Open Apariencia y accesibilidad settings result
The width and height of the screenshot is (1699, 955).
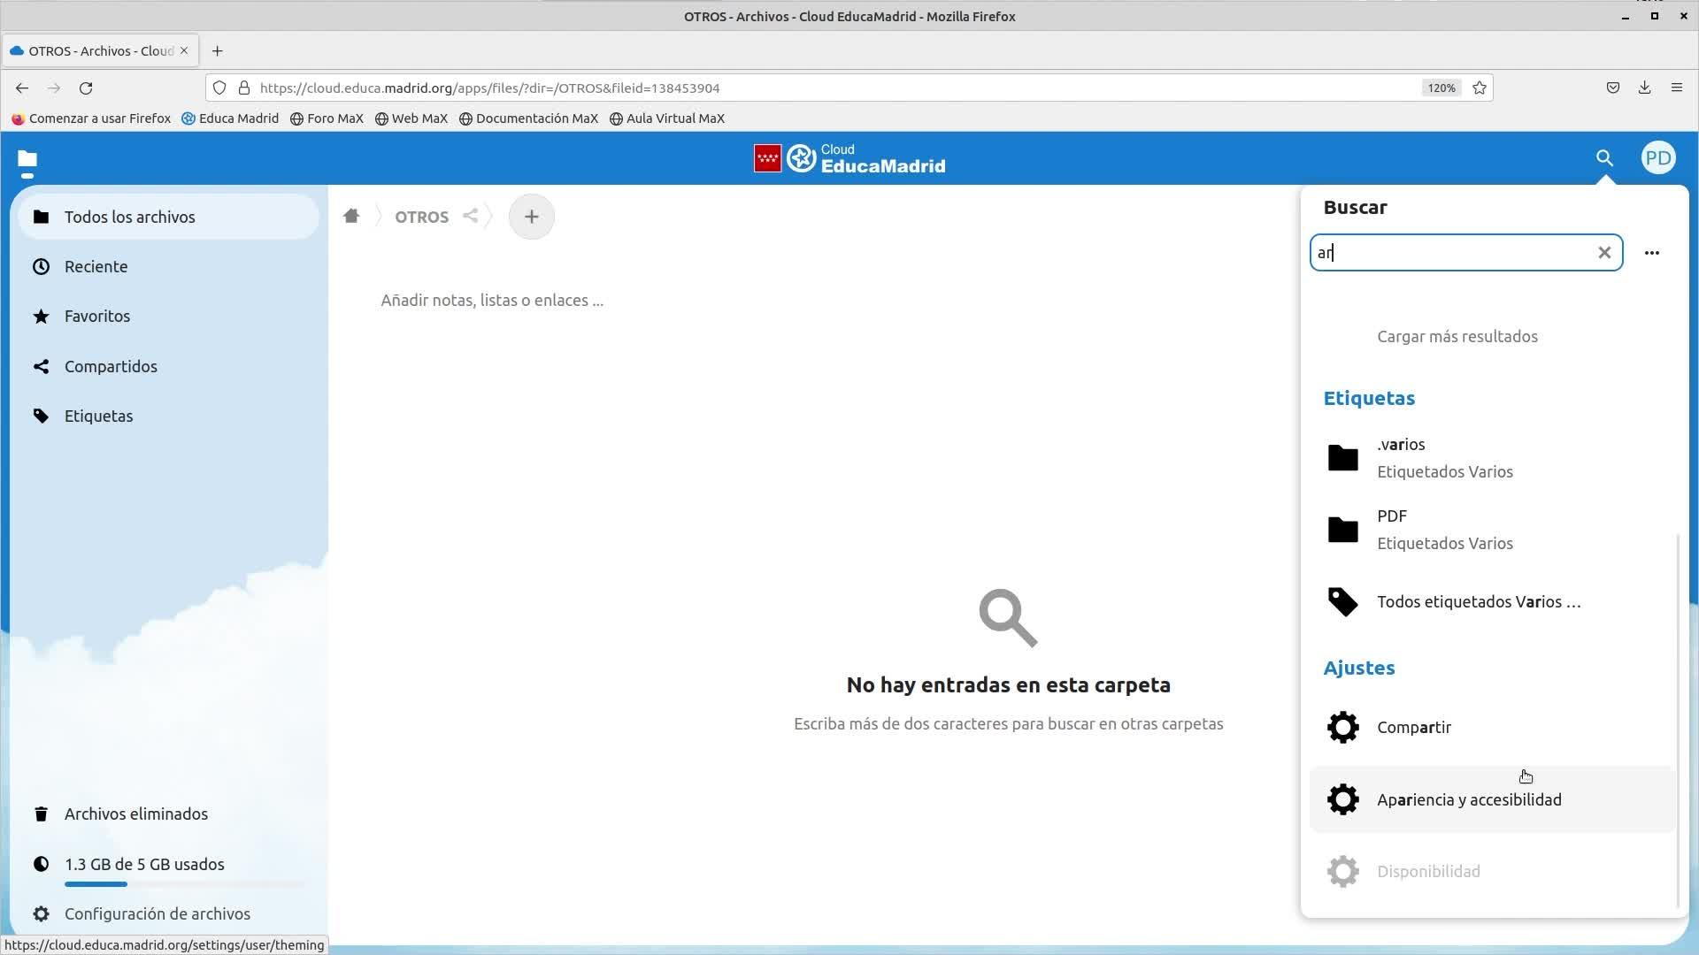click(1468, 800)
